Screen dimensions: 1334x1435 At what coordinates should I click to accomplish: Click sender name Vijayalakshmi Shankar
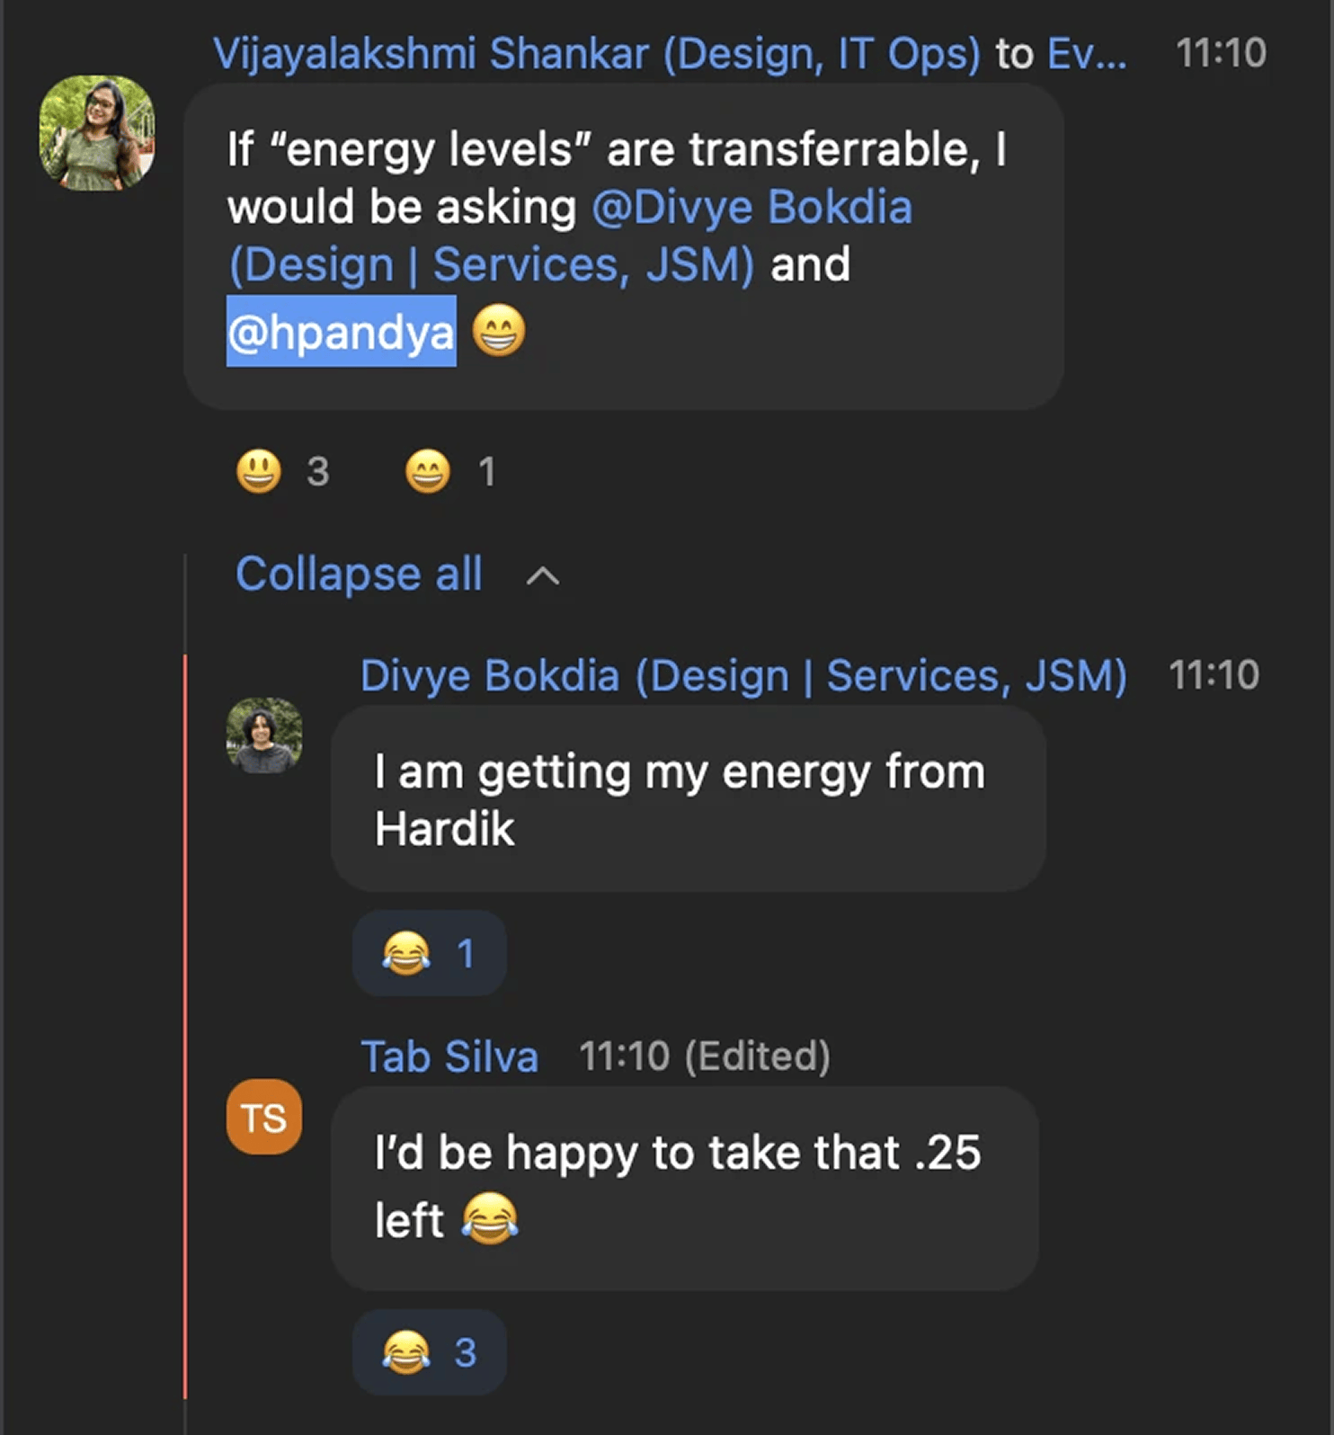[x=596, y=54]
